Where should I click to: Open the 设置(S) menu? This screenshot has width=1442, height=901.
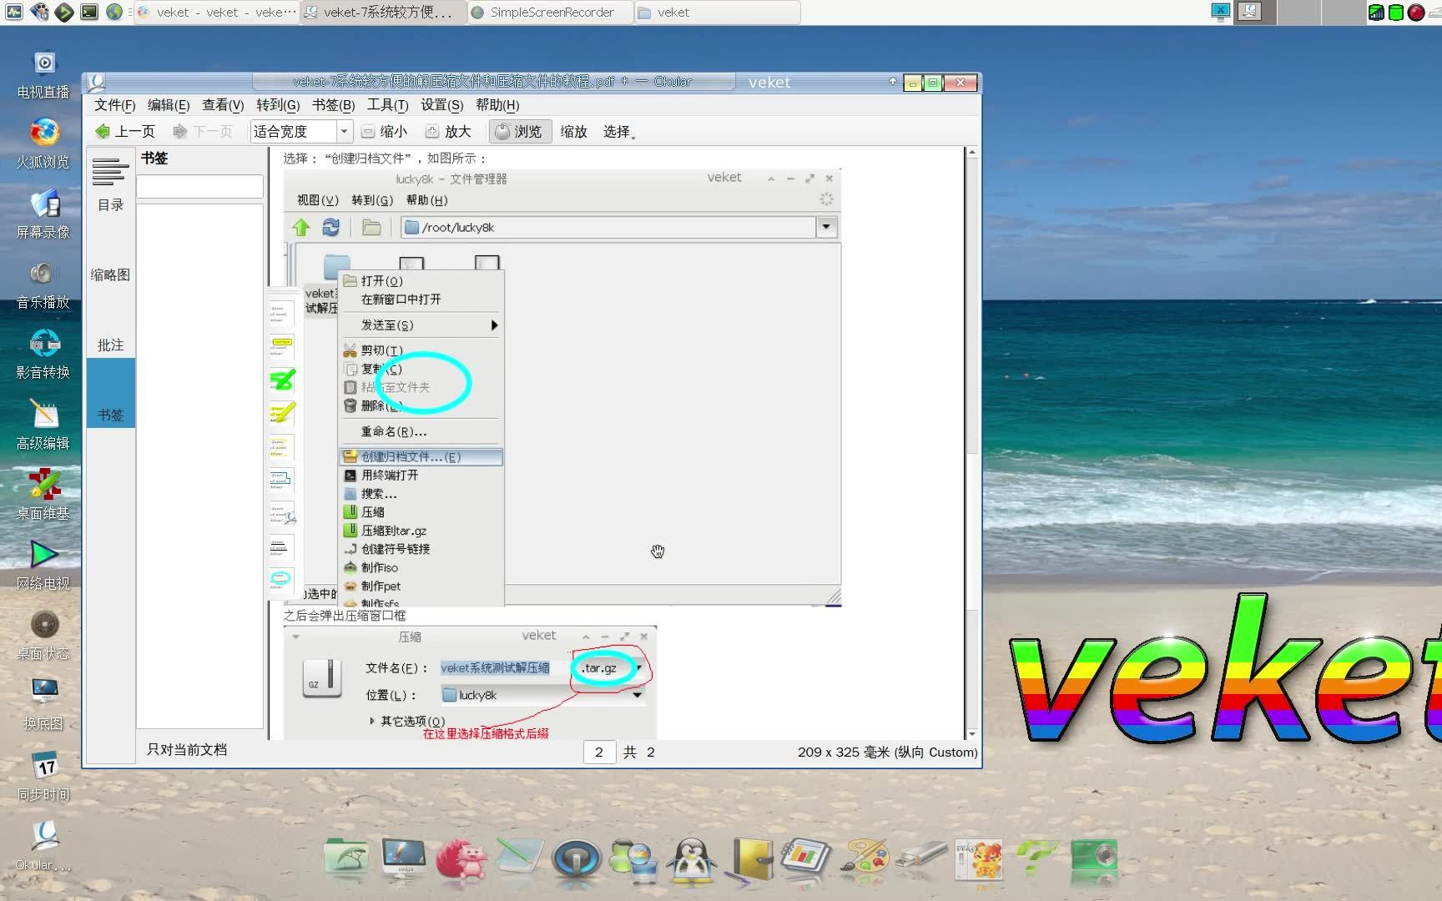tap(441, 105)
